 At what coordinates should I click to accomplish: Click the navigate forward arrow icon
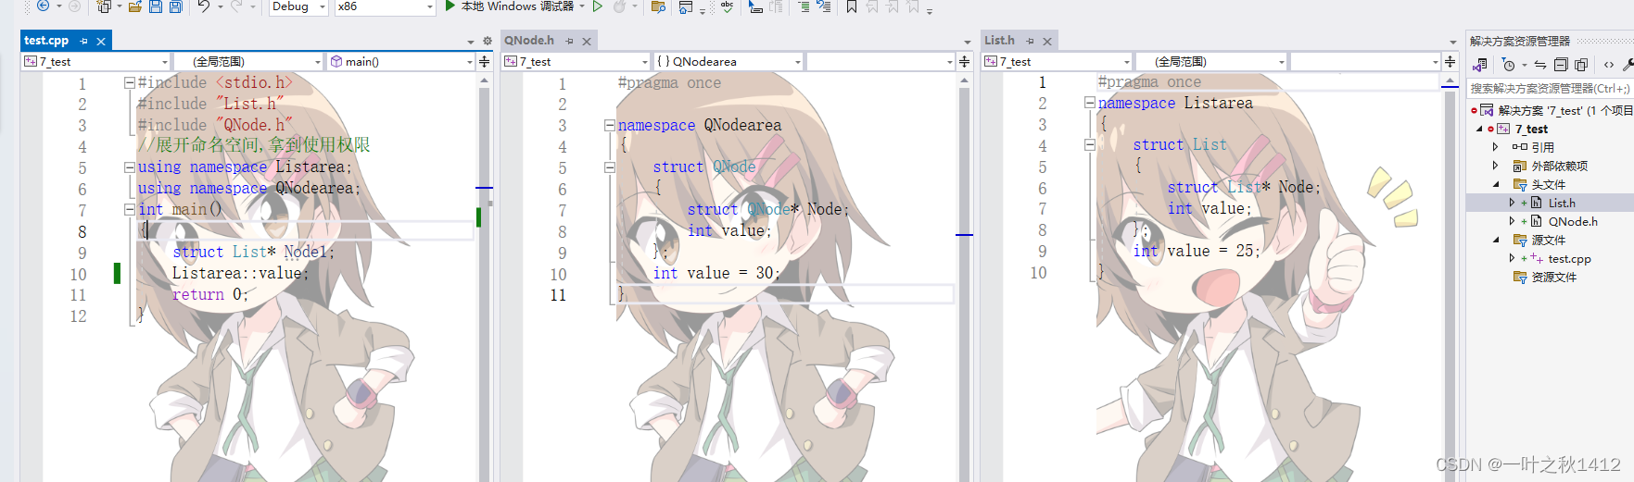(74, 6)
